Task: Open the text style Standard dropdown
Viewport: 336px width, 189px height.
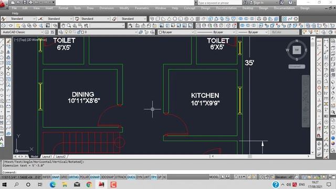Action: pos(21,19)
